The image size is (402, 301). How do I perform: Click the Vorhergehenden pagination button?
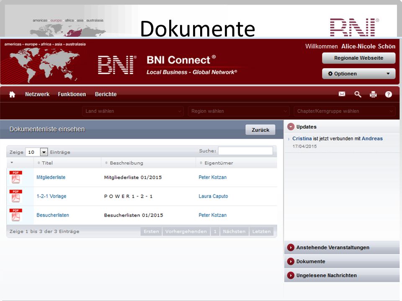click(186, 231)
